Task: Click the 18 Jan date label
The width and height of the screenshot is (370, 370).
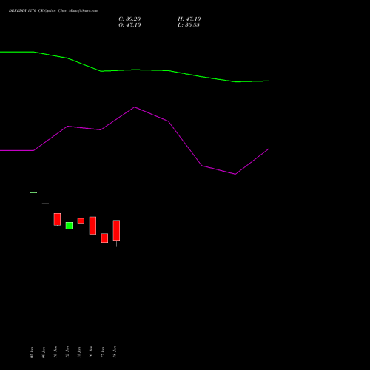Action: pos(115,352)
